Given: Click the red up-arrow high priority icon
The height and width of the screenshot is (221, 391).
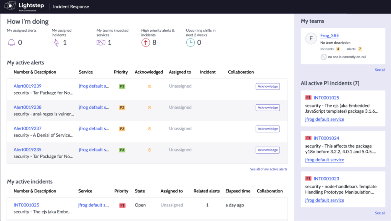Looking at the screenshot, I should [x=145, y=43].
